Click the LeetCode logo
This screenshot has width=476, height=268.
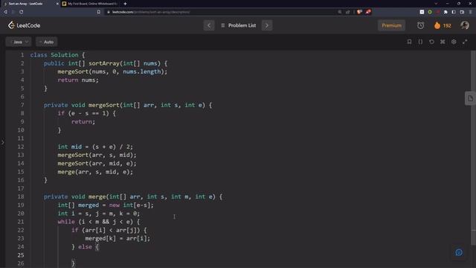pos(25,25)
